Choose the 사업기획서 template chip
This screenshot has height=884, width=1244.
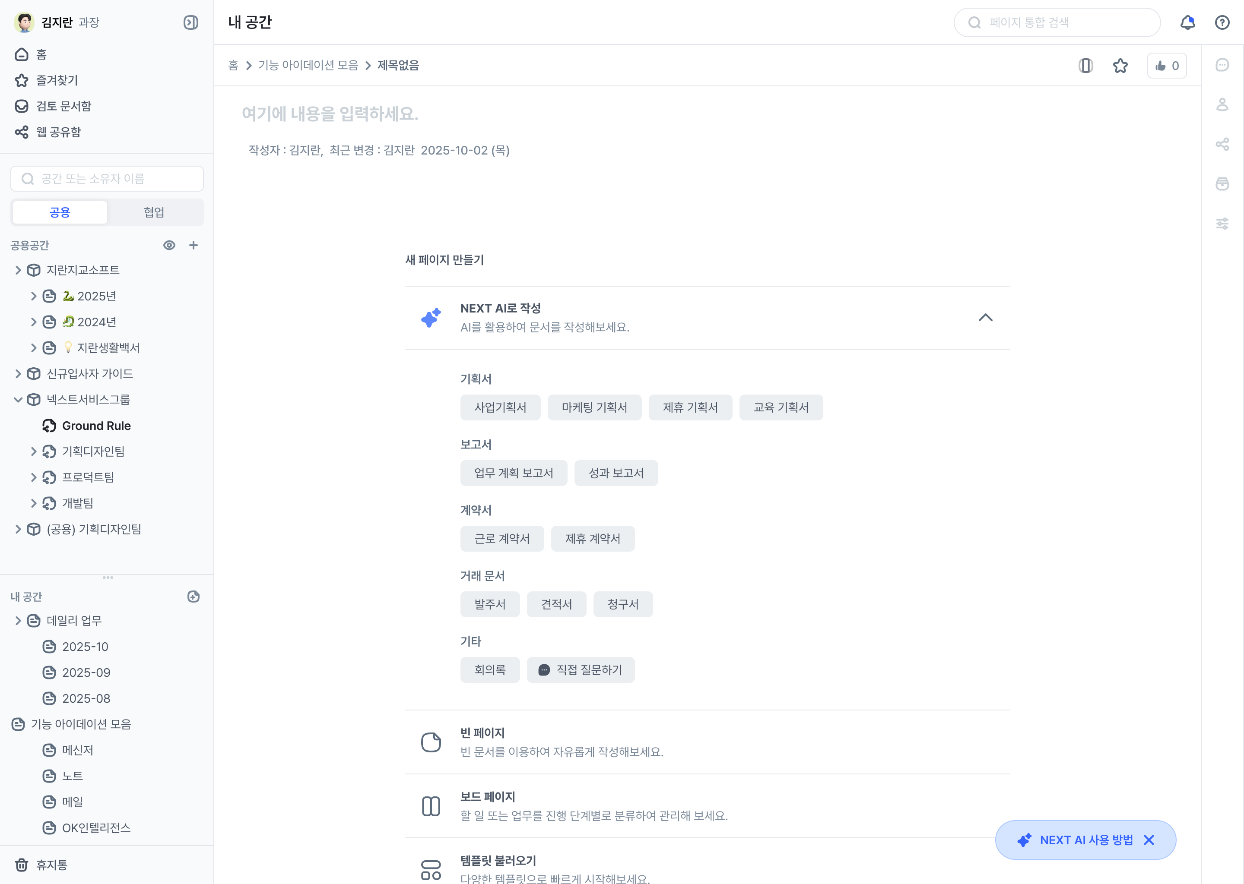coord(500,408)
